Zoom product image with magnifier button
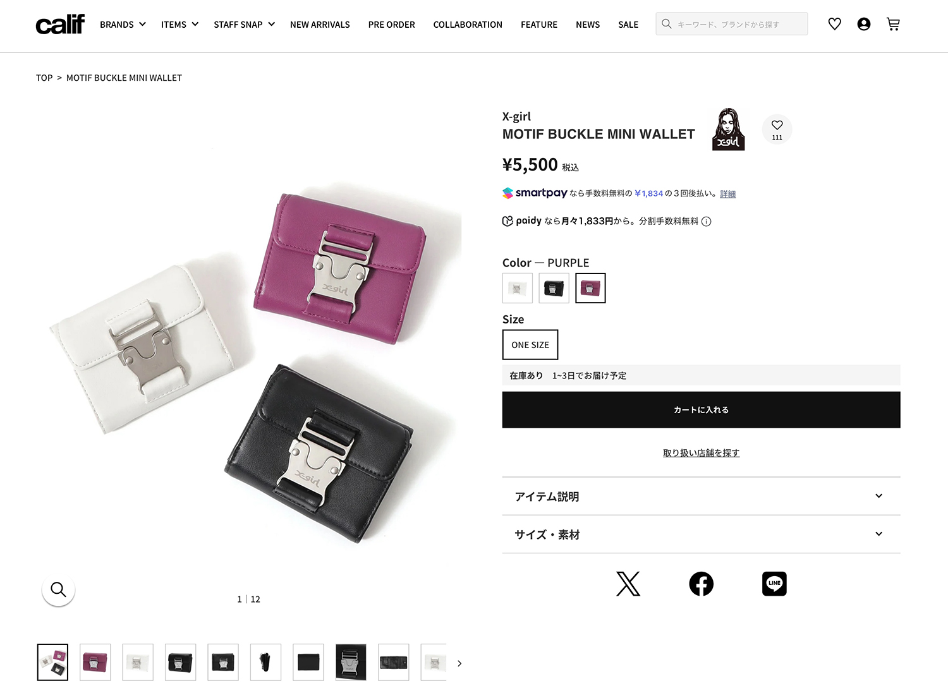948x693 pixels. pyautogui.click(x=58, y=589)
